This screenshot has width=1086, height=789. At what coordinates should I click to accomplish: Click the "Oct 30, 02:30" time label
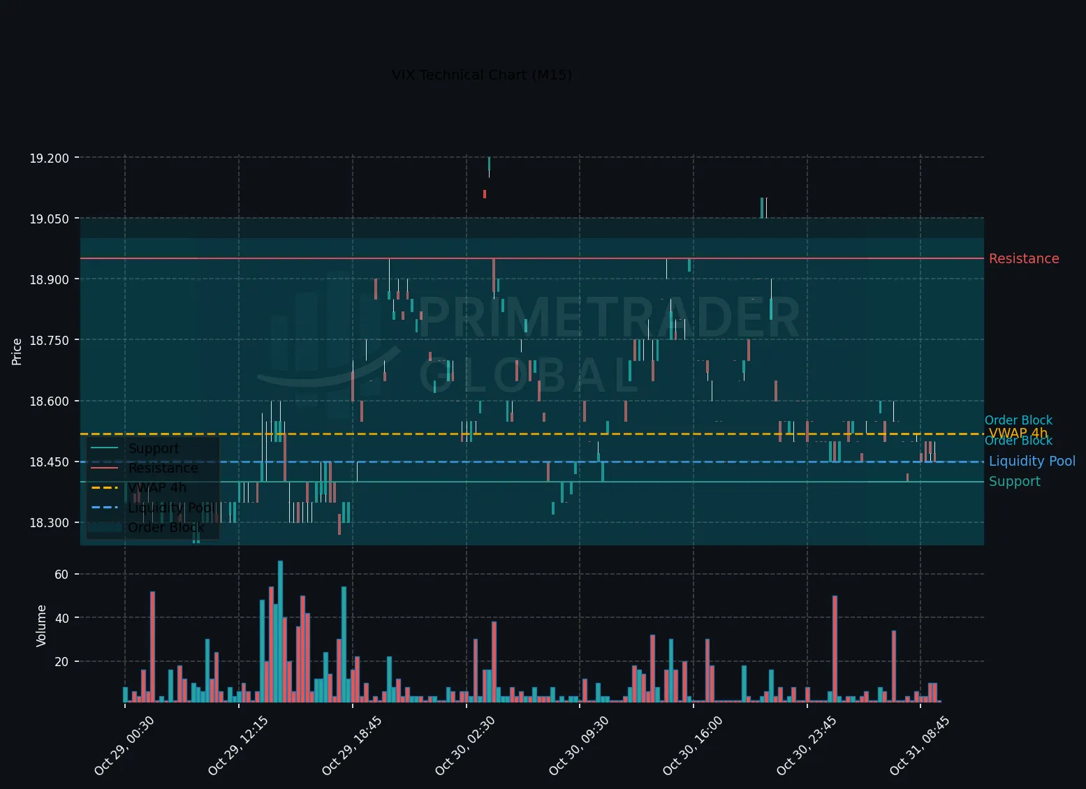point(465,745)
